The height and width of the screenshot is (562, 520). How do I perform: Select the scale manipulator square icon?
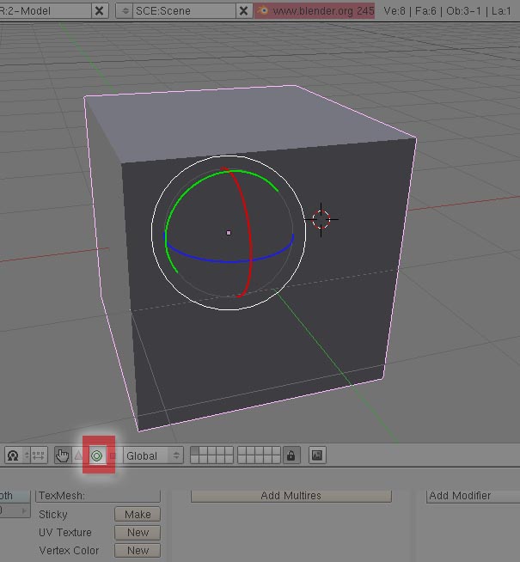[113, 455]
